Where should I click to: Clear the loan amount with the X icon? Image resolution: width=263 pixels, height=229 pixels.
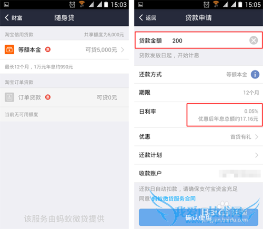point(254,41)
